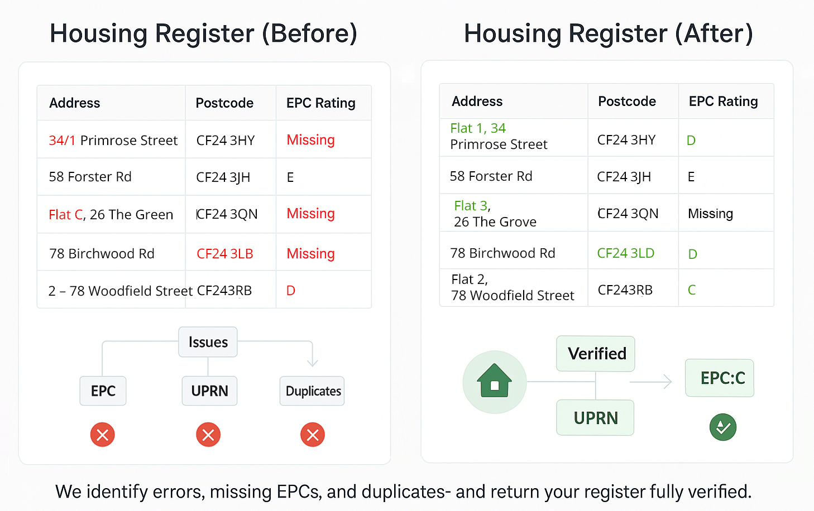Click the green house icon
814x511 pixels.
point(495,382)
